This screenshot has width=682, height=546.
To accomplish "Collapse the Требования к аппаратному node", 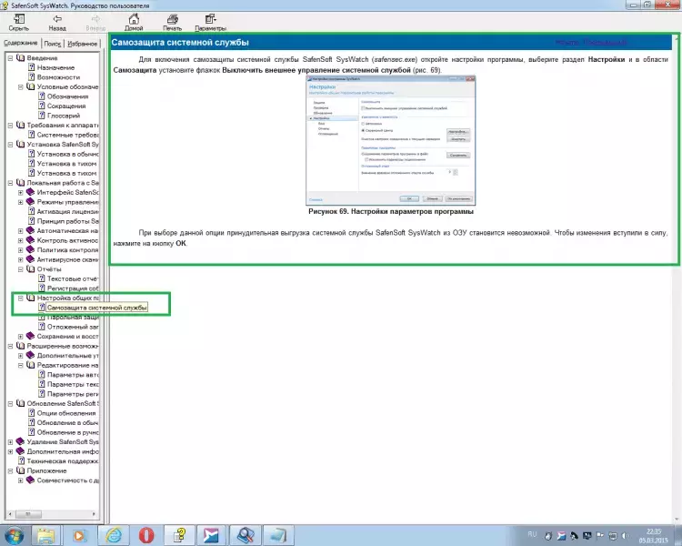I will [x=10, y=126].
